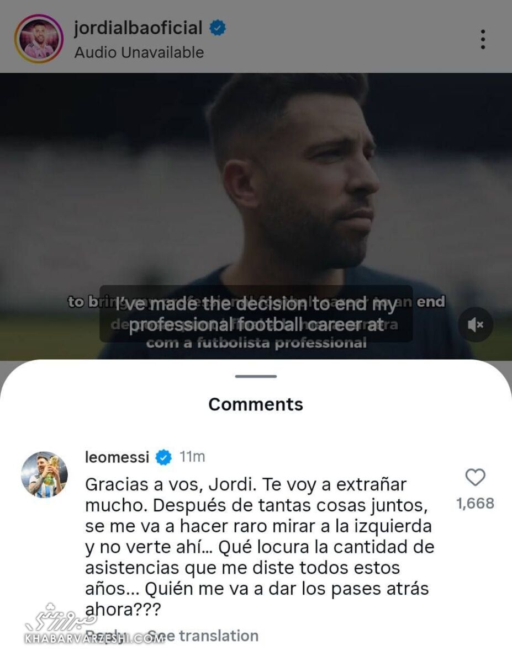Tap the leomessi username
This screenshot has width=512, height=662.
pos(117,457)
